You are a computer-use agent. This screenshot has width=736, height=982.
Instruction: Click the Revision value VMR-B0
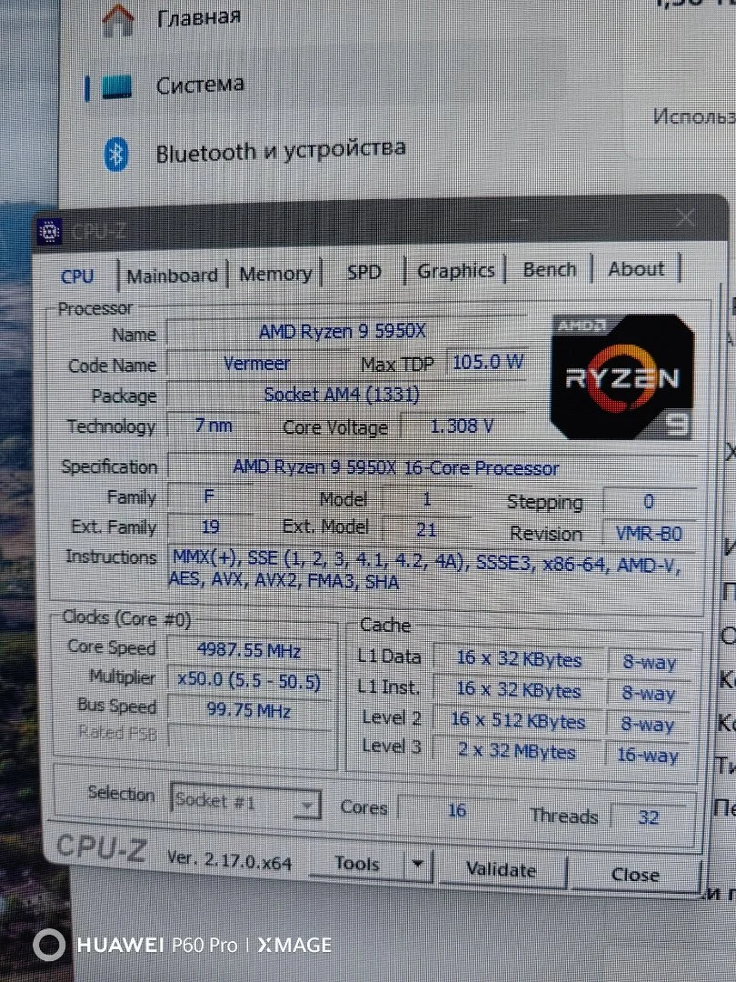[x=650, y=535]
